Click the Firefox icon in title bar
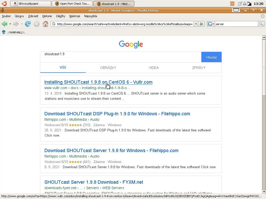Image resolution: width=266 pixels, height=199 pixels. [x=3, y=10]
